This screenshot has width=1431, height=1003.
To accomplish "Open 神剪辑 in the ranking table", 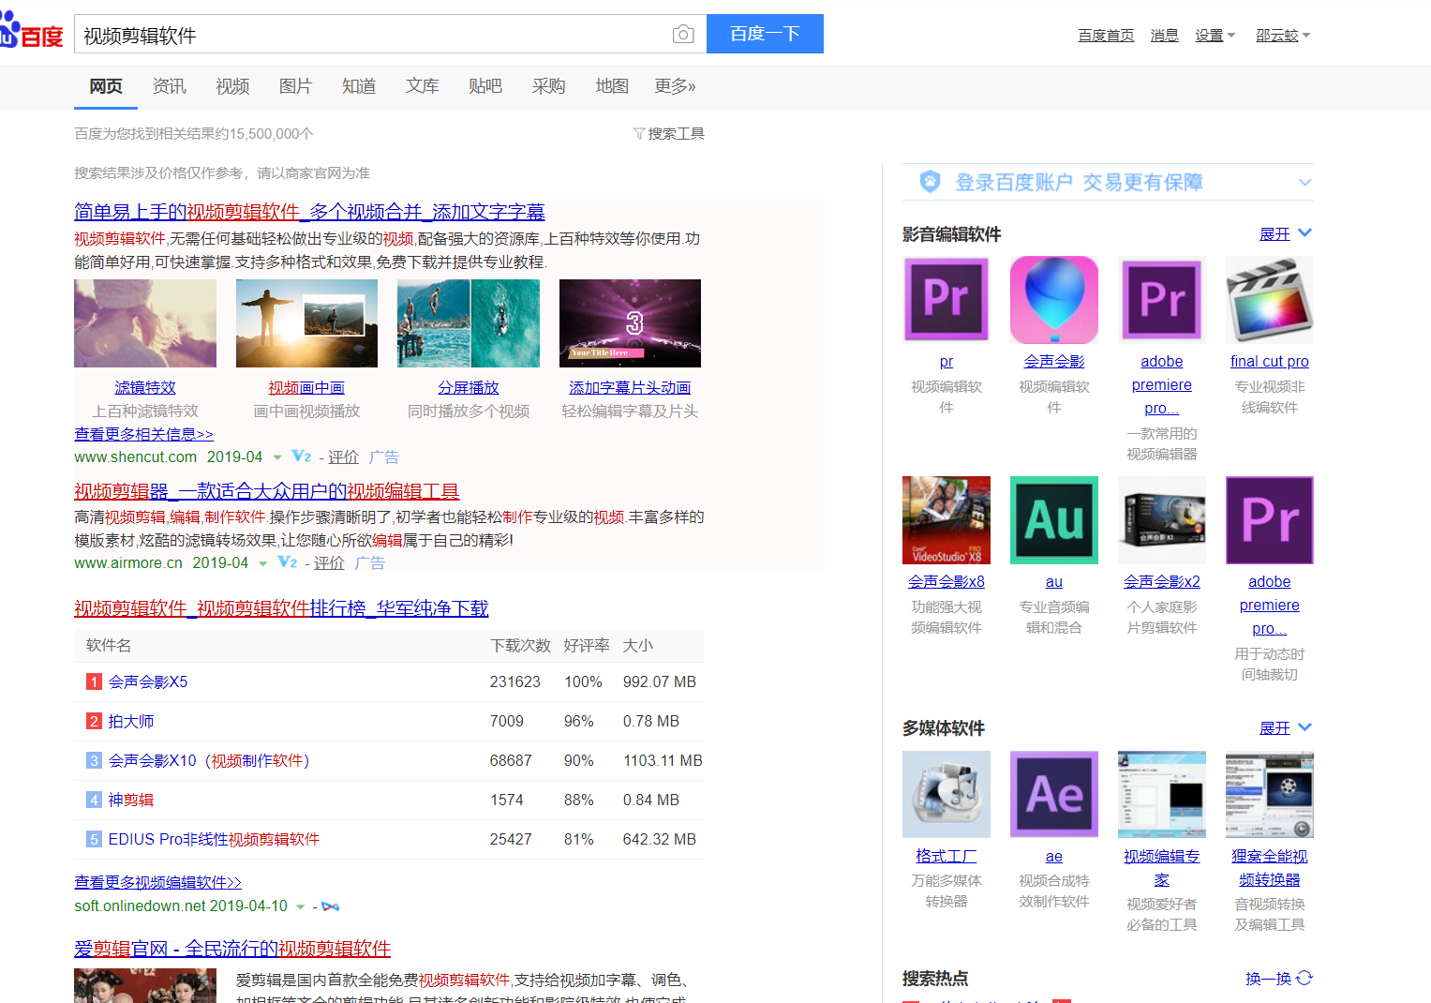I will 131,801.
